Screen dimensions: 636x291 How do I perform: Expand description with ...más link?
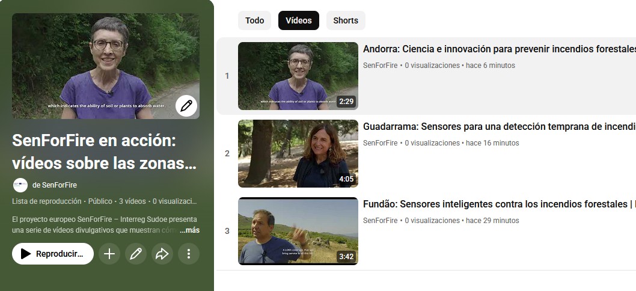tap(189, 230)
